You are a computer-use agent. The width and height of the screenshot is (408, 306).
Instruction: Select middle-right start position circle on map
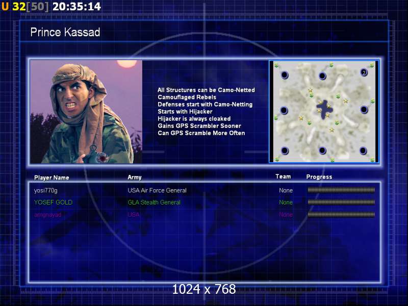(x=364, y=110)
